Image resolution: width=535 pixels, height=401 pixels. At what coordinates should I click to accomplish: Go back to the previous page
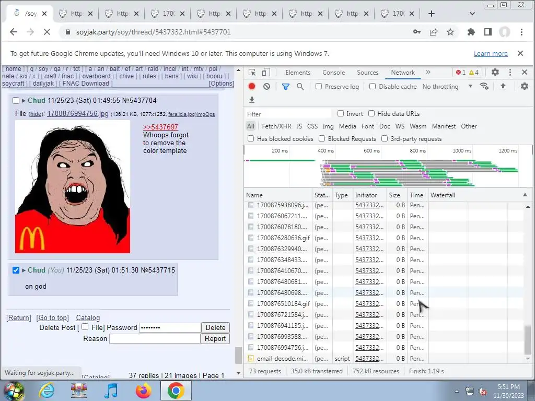13,32
